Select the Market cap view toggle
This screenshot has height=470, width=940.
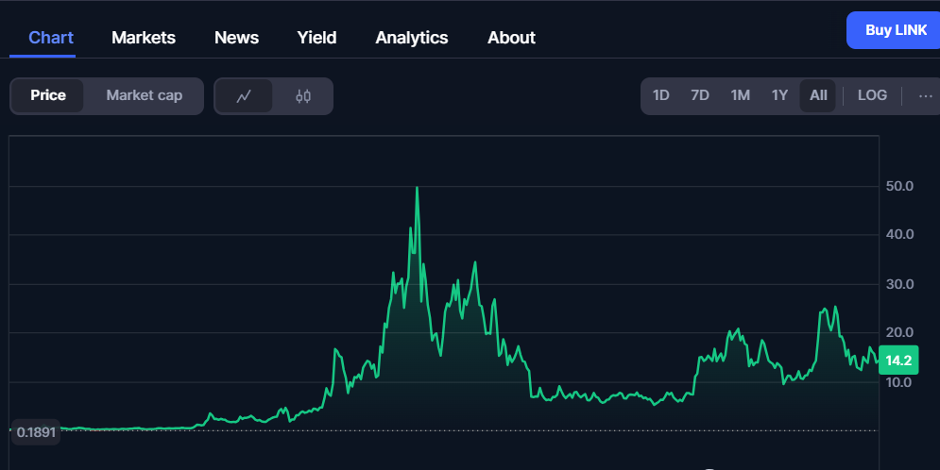click(144, 96)
